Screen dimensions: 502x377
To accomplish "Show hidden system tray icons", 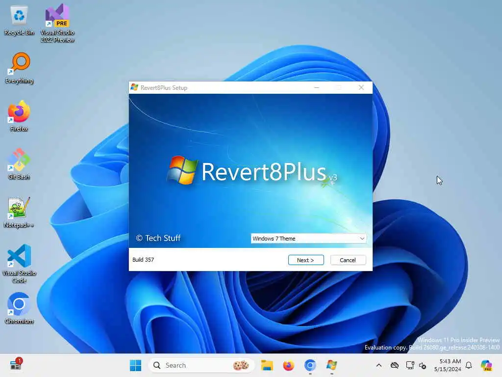I will point(379,365).
